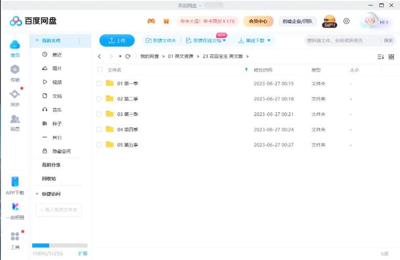400x260 pixels.
Task: Click the orange gift box icon
Action: (166, 21)
